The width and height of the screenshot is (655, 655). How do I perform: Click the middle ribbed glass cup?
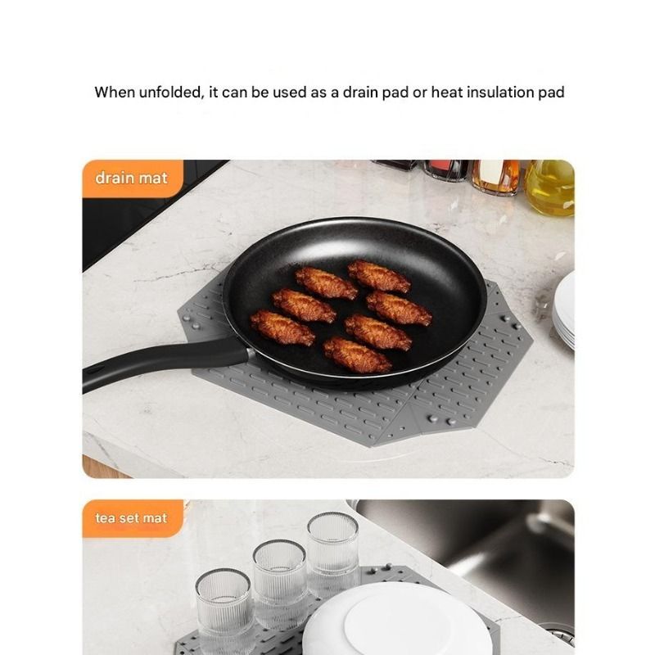pyautogui.click(x=280, y=584)
